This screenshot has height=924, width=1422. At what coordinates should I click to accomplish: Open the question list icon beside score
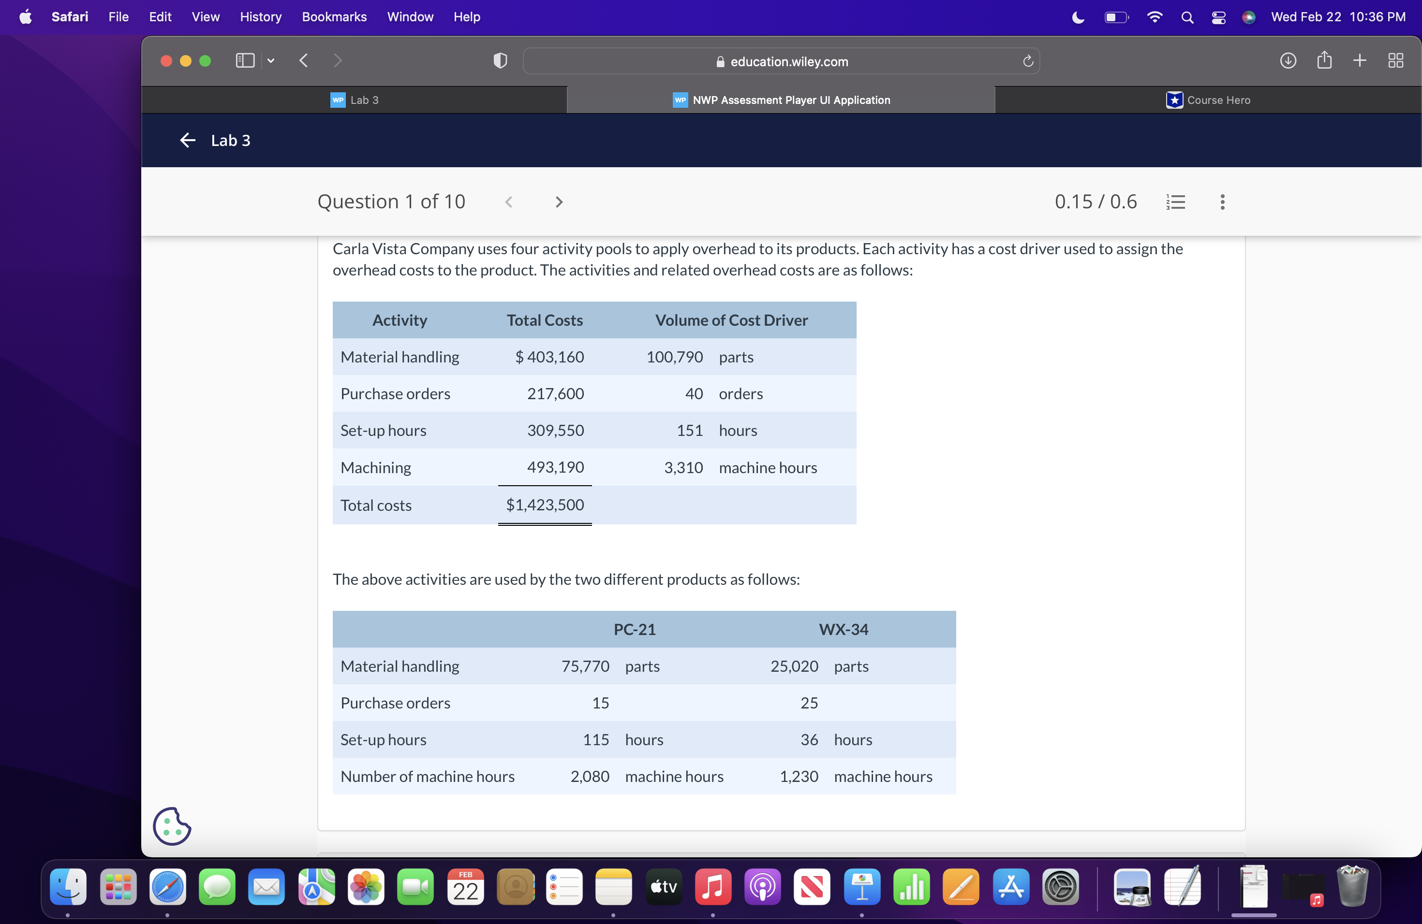click(x=1176, y=202)
